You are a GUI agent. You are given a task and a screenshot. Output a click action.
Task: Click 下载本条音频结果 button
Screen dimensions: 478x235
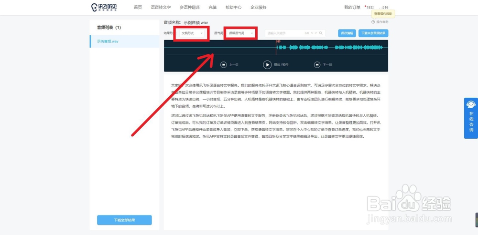coord(373,33)
